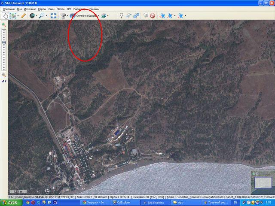Screen dimensions: 275x206
Task: Open the Карты menu
Action: 42,9
